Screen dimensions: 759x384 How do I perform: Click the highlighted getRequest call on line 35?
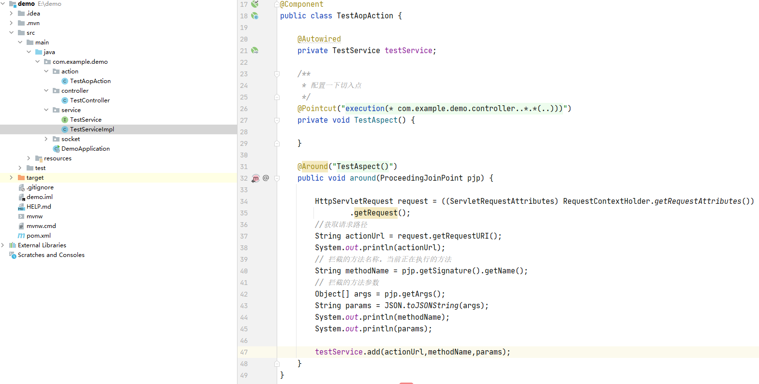376,213
